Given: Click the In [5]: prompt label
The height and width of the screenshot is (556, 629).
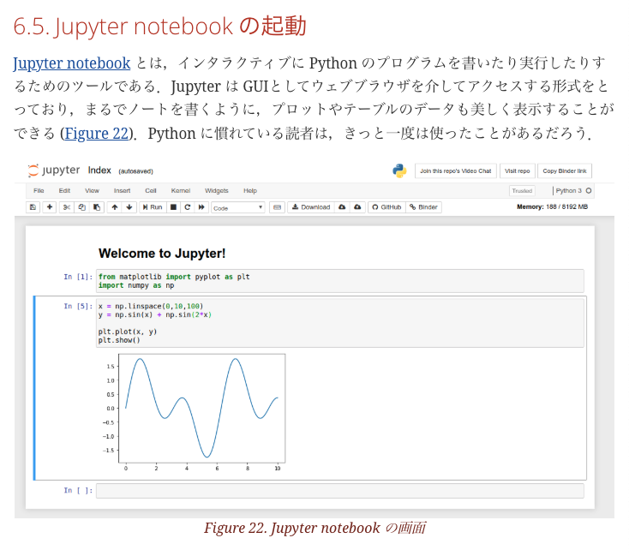Looking at the screenshot, I should (x=78, y=307).
